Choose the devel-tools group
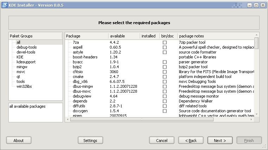Image resolution: width=268 pixels, height=150 pixels. [26, 52]
